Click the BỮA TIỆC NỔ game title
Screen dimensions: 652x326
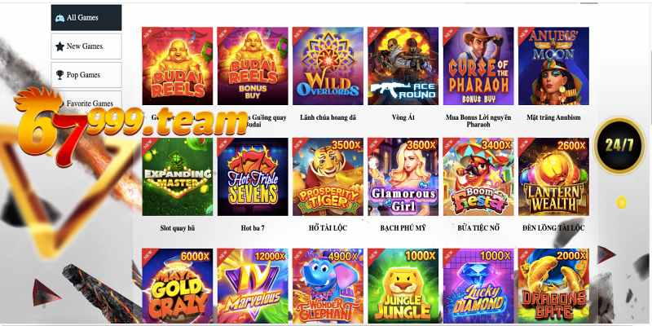click(478, 228)
